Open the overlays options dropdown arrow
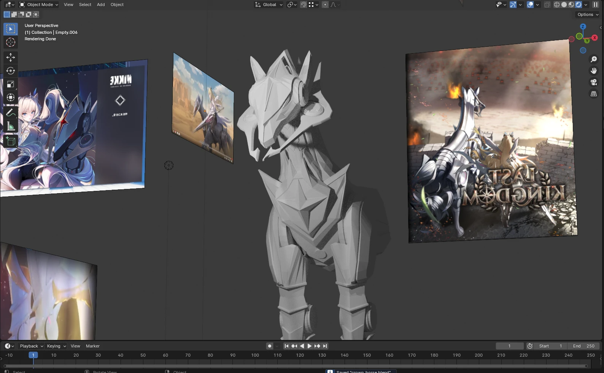Viewport: 604px width, 373px height. (x=537, y=5)
